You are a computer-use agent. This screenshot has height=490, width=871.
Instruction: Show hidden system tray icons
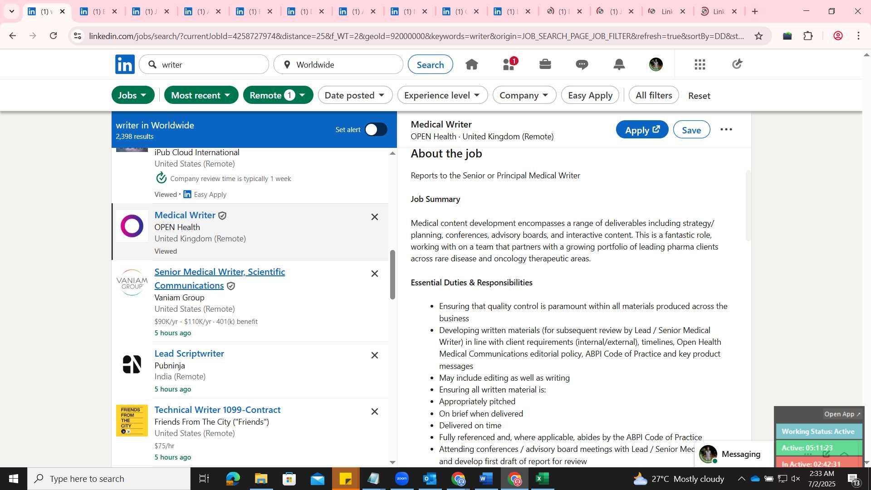point(741,479)
